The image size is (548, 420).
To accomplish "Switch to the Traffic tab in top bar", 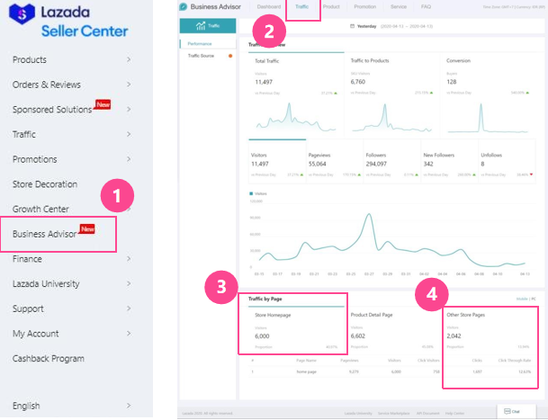I will click(302, 6).
